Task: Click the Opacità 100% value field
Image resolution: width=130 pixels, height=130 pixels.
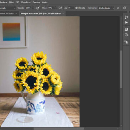Action: pyautogui.click(x=29, y=8)
